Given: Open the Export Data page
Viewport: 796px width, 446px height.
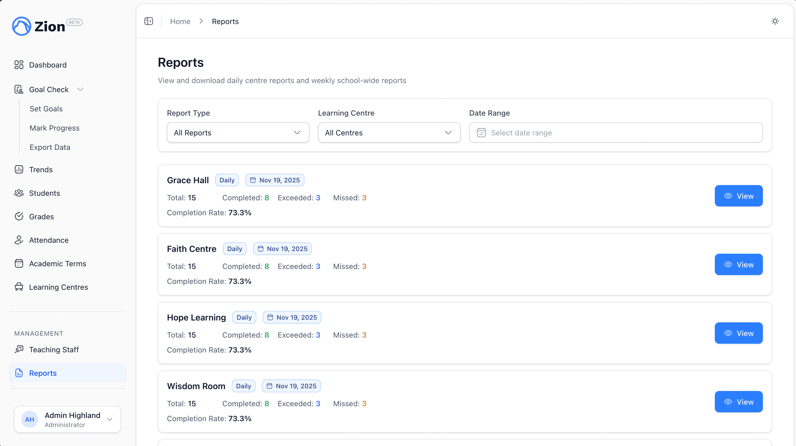Looking at the screenshot, I should [x=50, y=147].
